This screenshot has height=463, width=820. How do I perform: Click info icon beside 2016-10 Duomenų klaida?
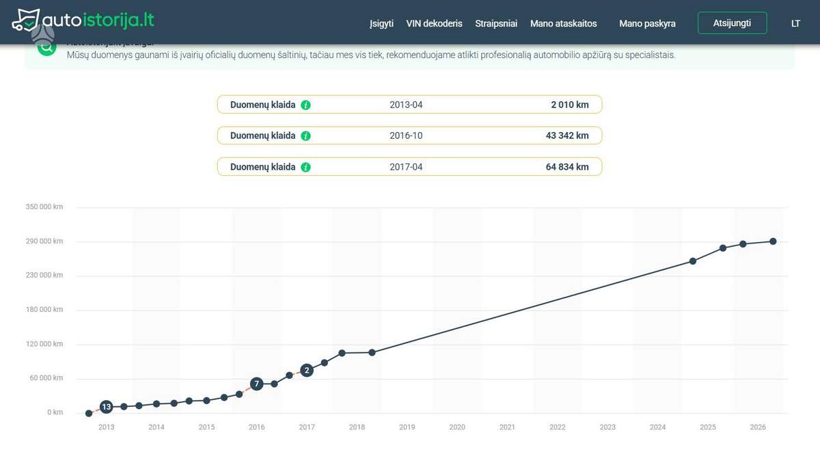[x=306, y=136]
